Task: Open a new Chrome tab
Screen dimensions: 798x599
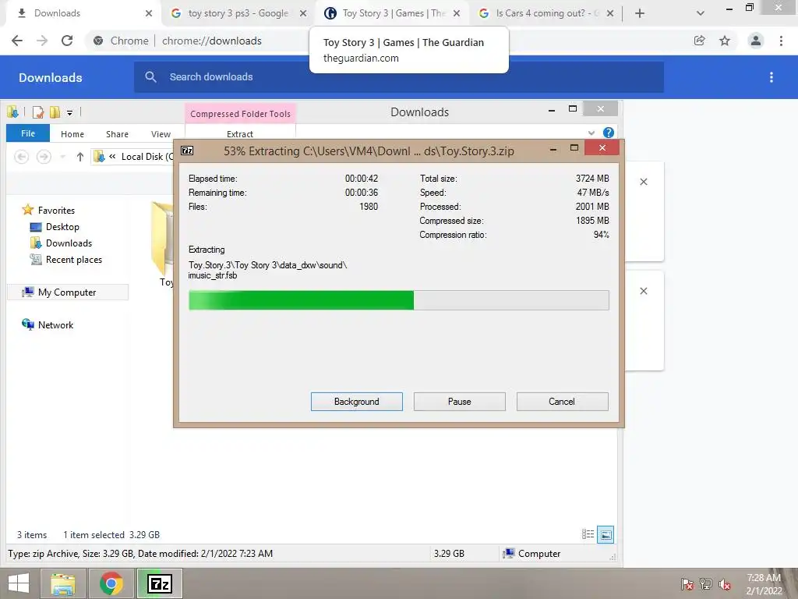Action: pyautogui.click(x=640, y=13)
